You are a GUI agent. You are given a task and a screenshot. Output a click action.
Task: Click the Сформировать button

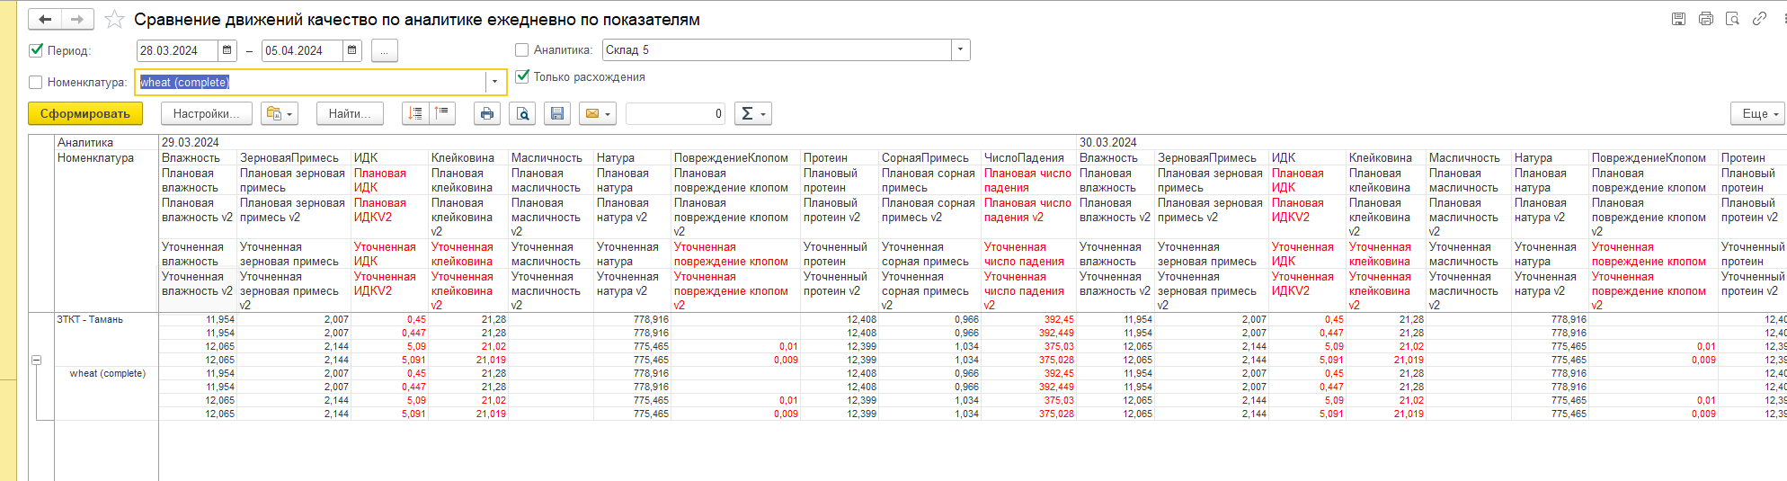coord(84,113)
